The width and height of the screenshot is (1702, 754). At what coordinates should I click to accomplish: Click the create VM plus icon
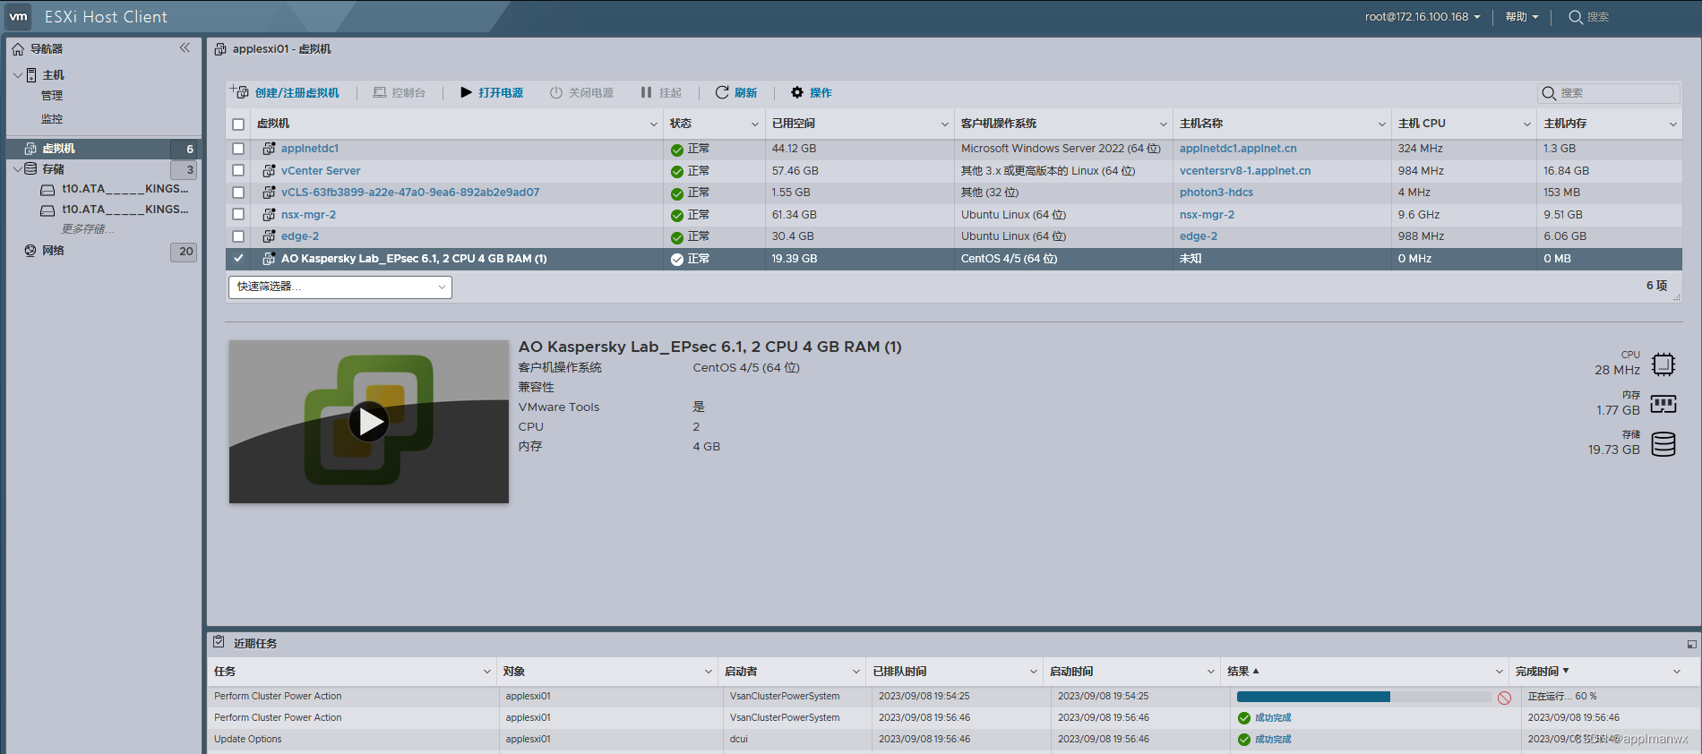pos(239,91)
